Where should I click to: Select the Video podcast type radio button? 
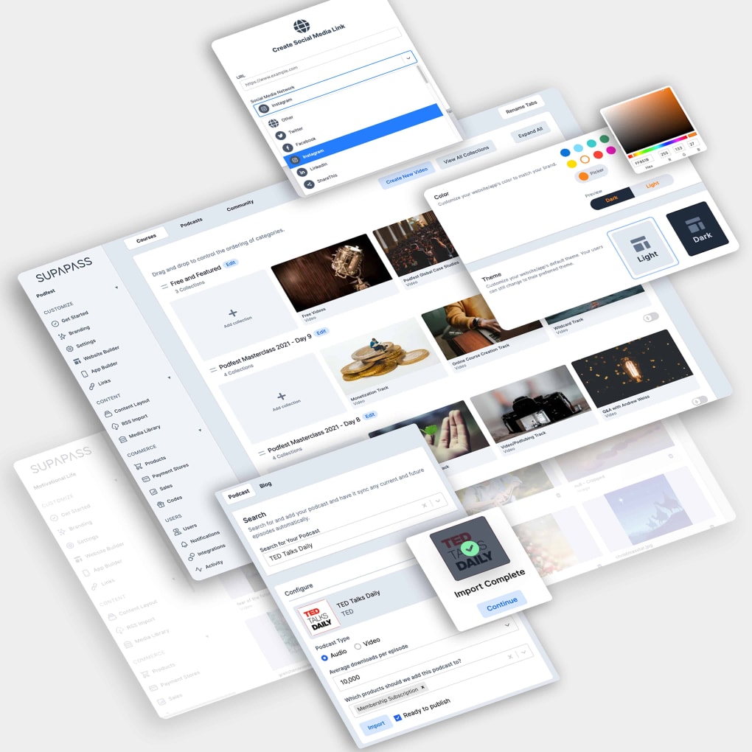[358, 646]
